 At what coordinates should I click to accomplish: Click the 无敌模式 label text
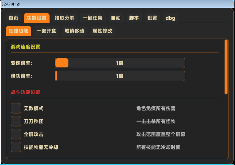click(x=34, y=108)
